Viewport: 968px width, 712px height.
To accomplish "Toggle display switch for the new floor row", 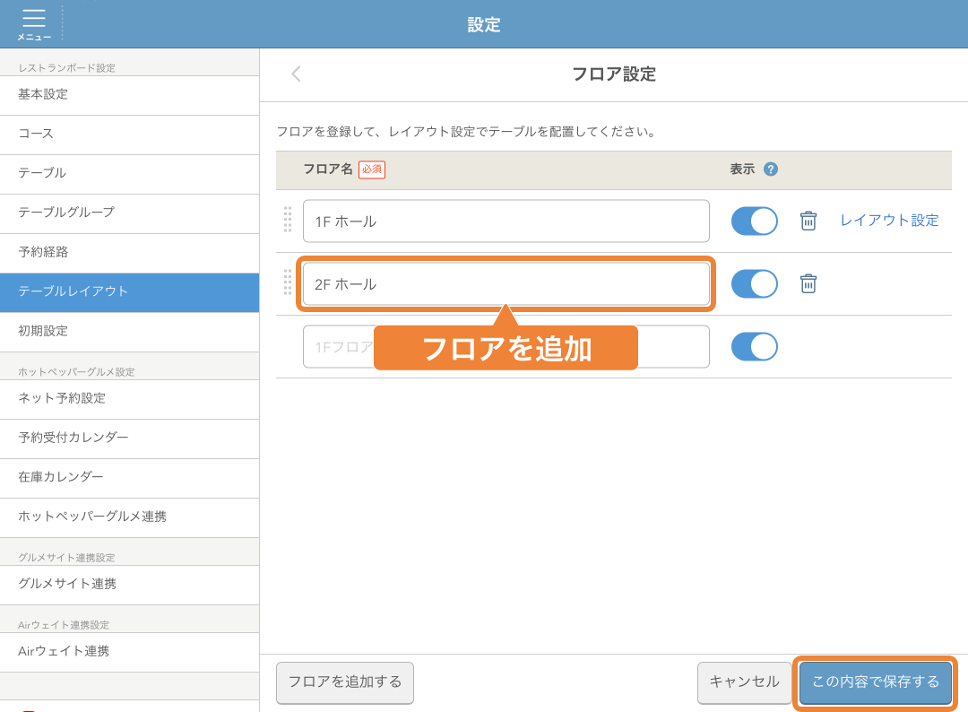I will pyautogui.click(x=755, y=346).
